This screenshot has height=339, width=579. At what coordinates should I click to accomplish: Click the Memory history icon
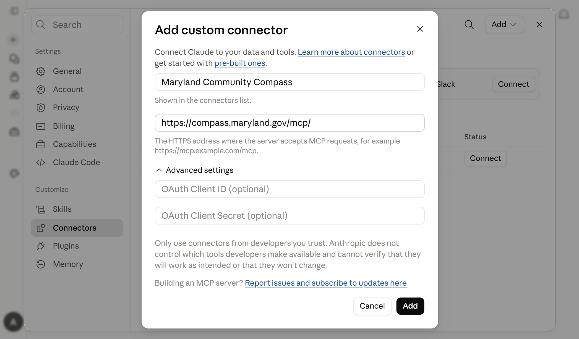(41, 264)
